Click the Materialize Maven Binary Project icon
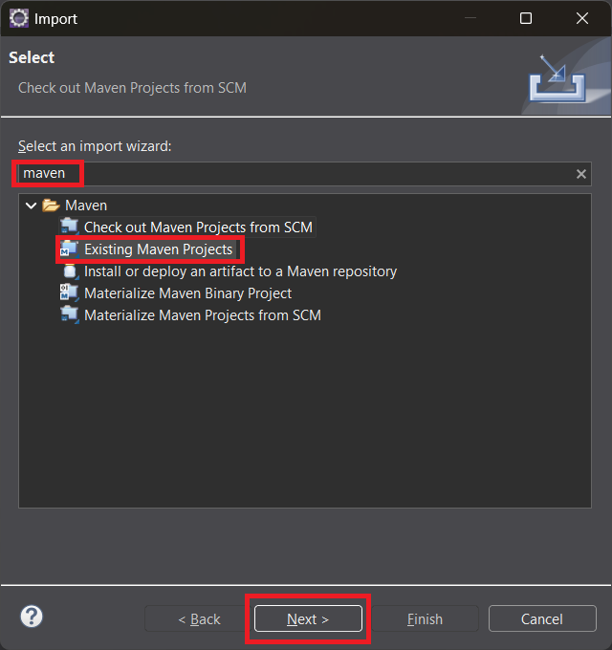The width and height of the screenshot is (612, 650). pos(69,292)
